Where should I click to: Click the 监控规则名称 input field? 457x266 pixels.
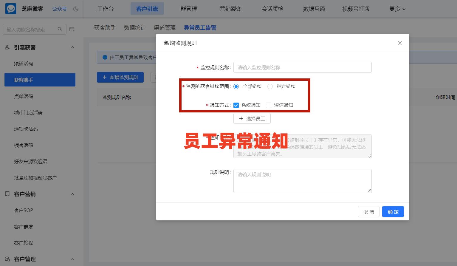302,67
